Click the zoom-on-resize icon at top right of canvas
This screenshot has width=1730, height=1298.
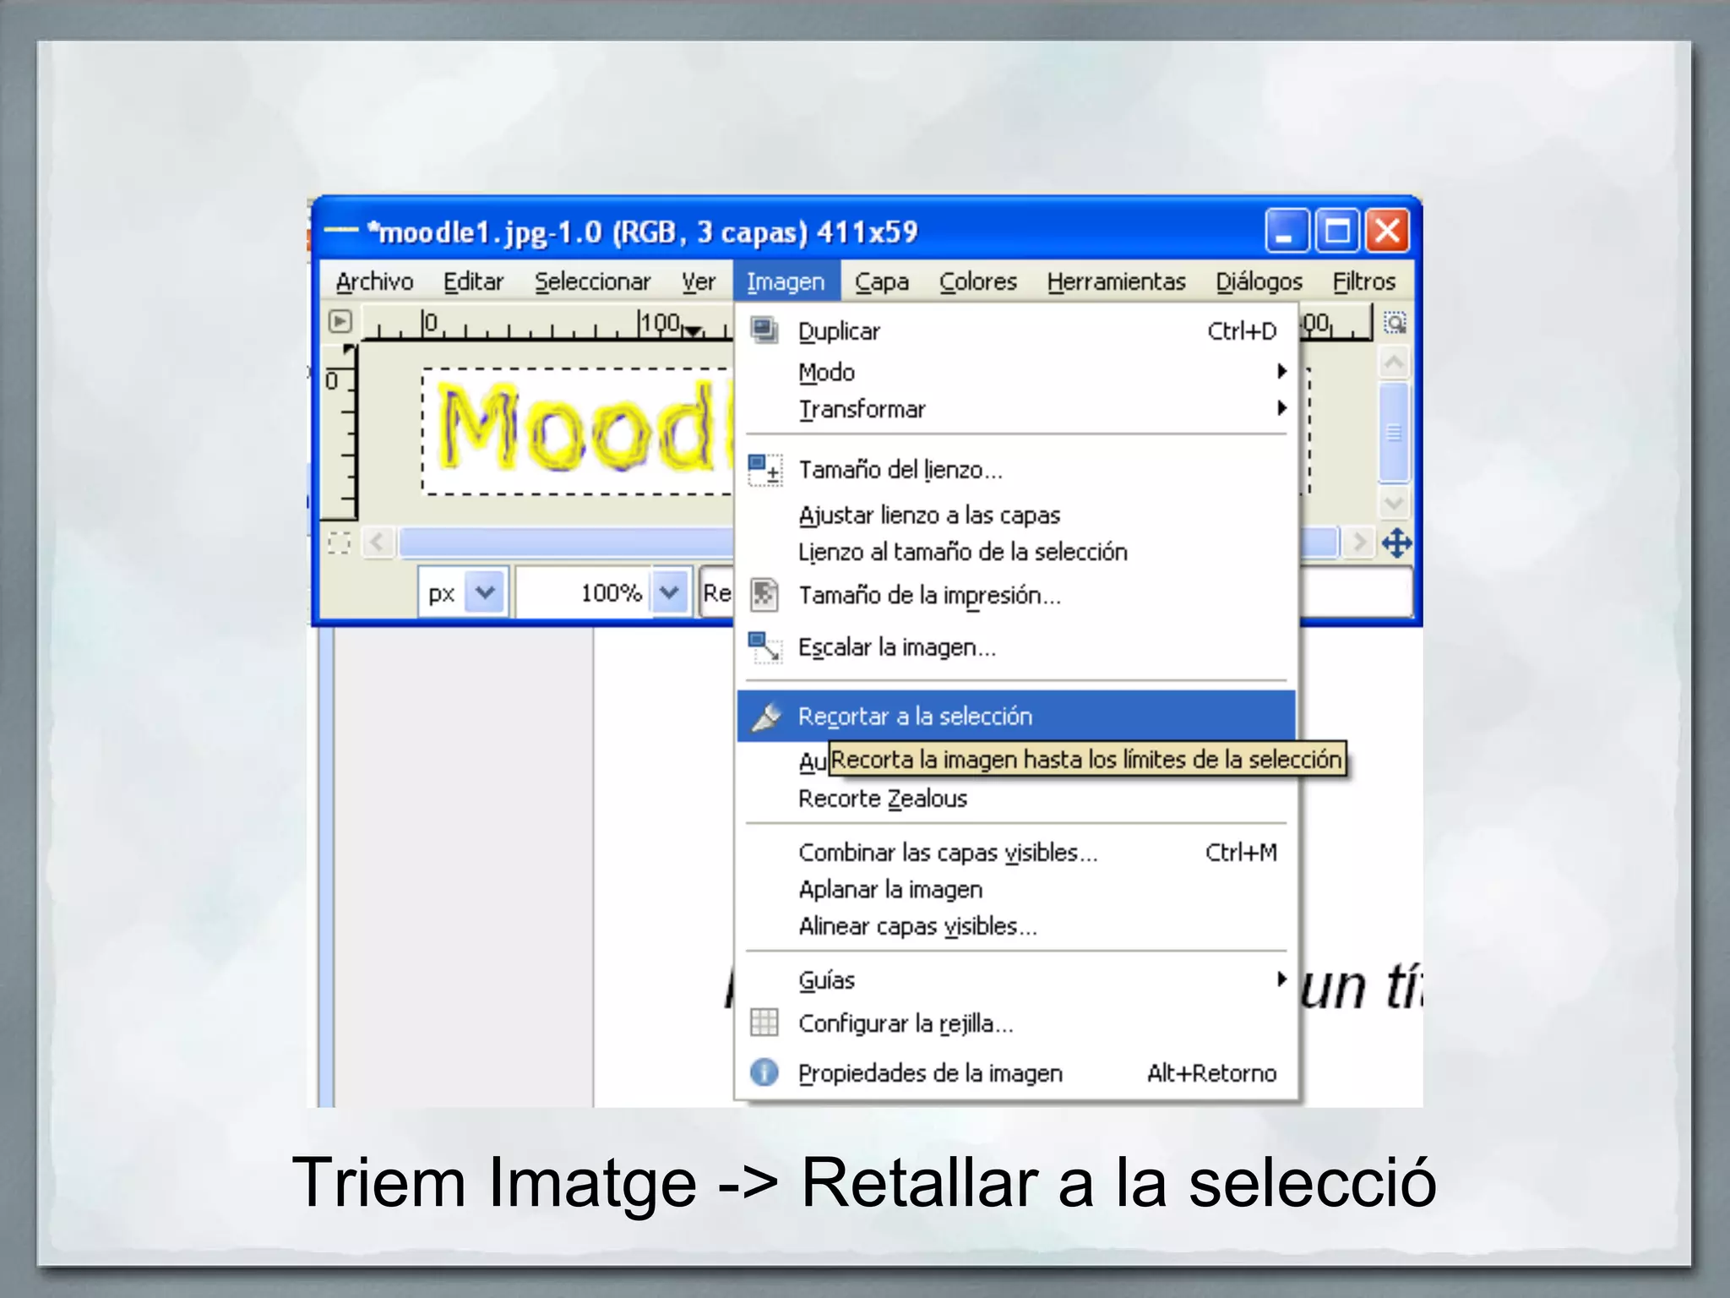(1395, 323)
